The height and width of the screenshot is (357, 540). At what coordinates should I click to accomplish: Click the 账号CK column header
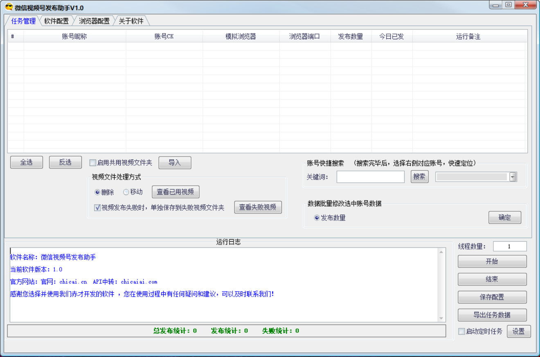164,36
